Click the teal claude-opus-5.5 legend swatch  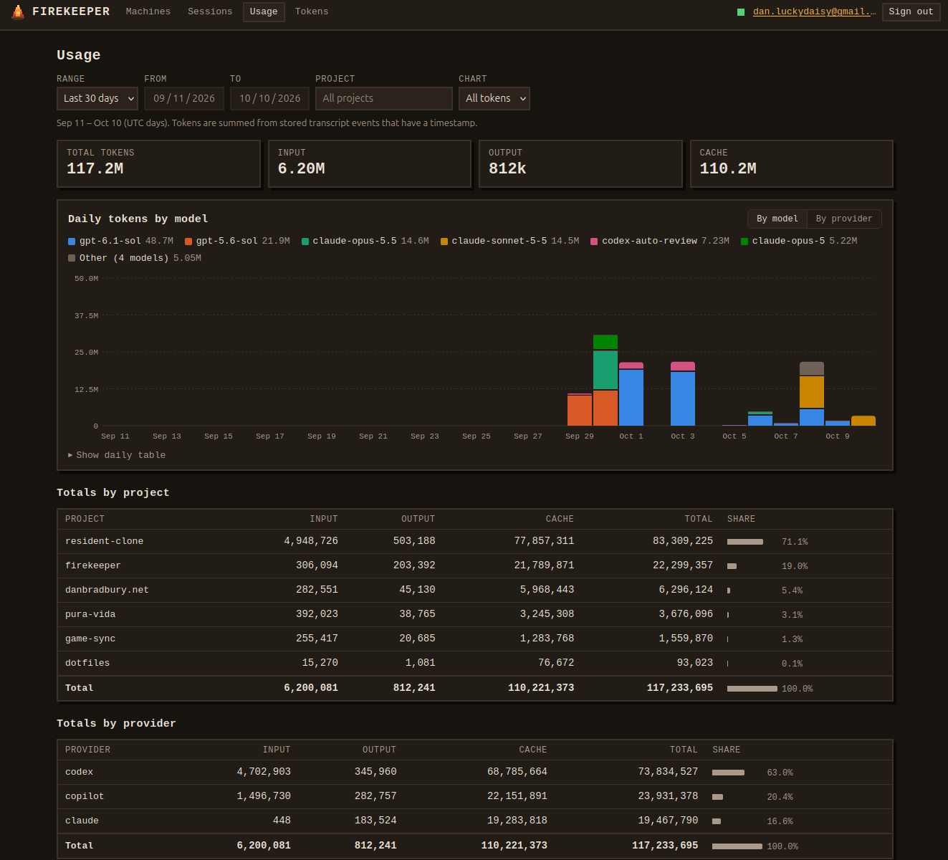[x=305, y=242]
